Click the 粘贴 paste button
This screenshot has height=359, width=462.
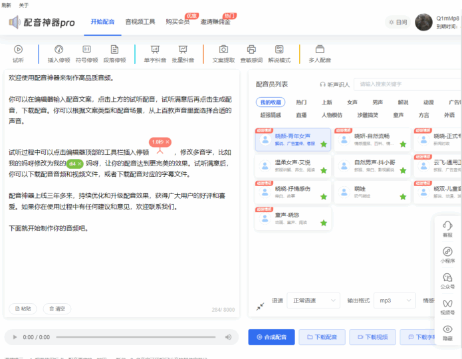23,308
